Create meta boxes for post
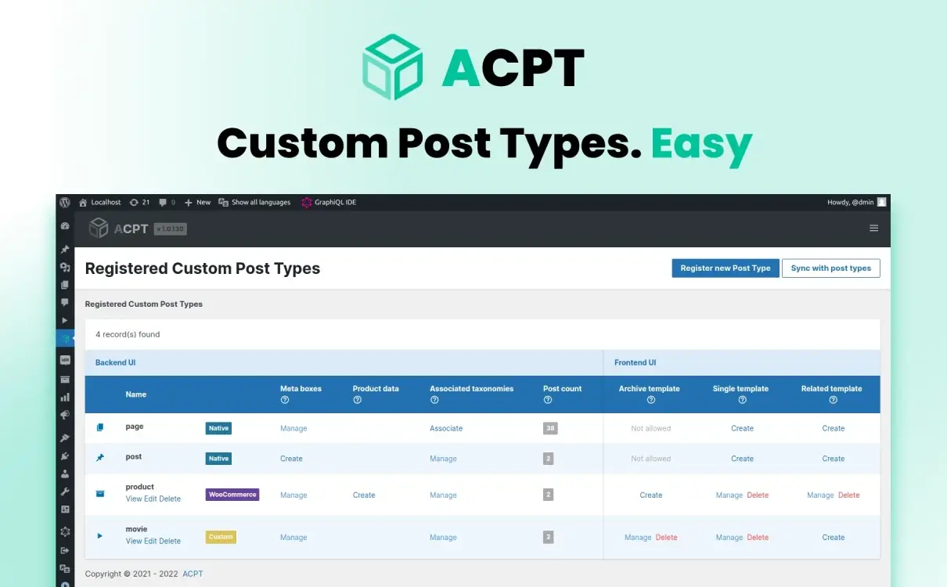Screen dimensions: 947x587 pyautogui.click(x=291, y=459)
